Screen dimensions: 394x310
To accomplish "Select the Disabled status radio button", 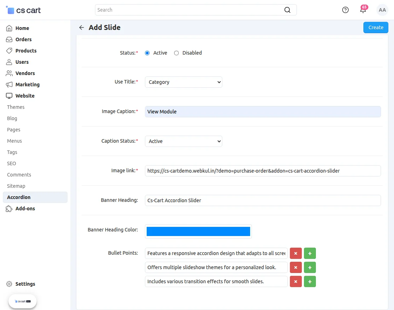I will (x=176, y=53).
